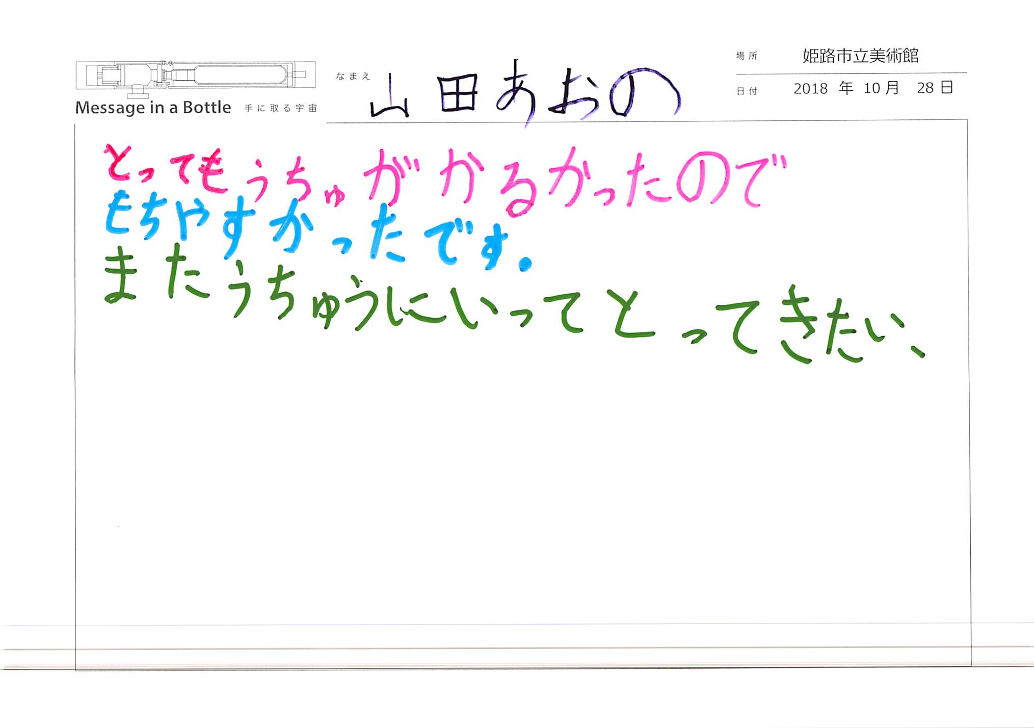
Task: Click the '28 日' day text
Action: pos(935,88)
